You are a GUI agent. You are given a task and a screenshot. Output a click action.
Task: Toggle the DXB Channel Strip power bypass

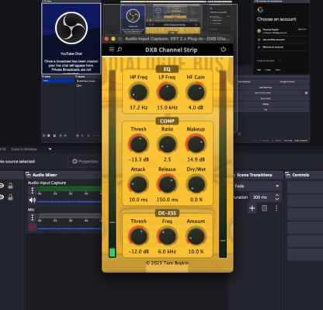tap(223, 49)
